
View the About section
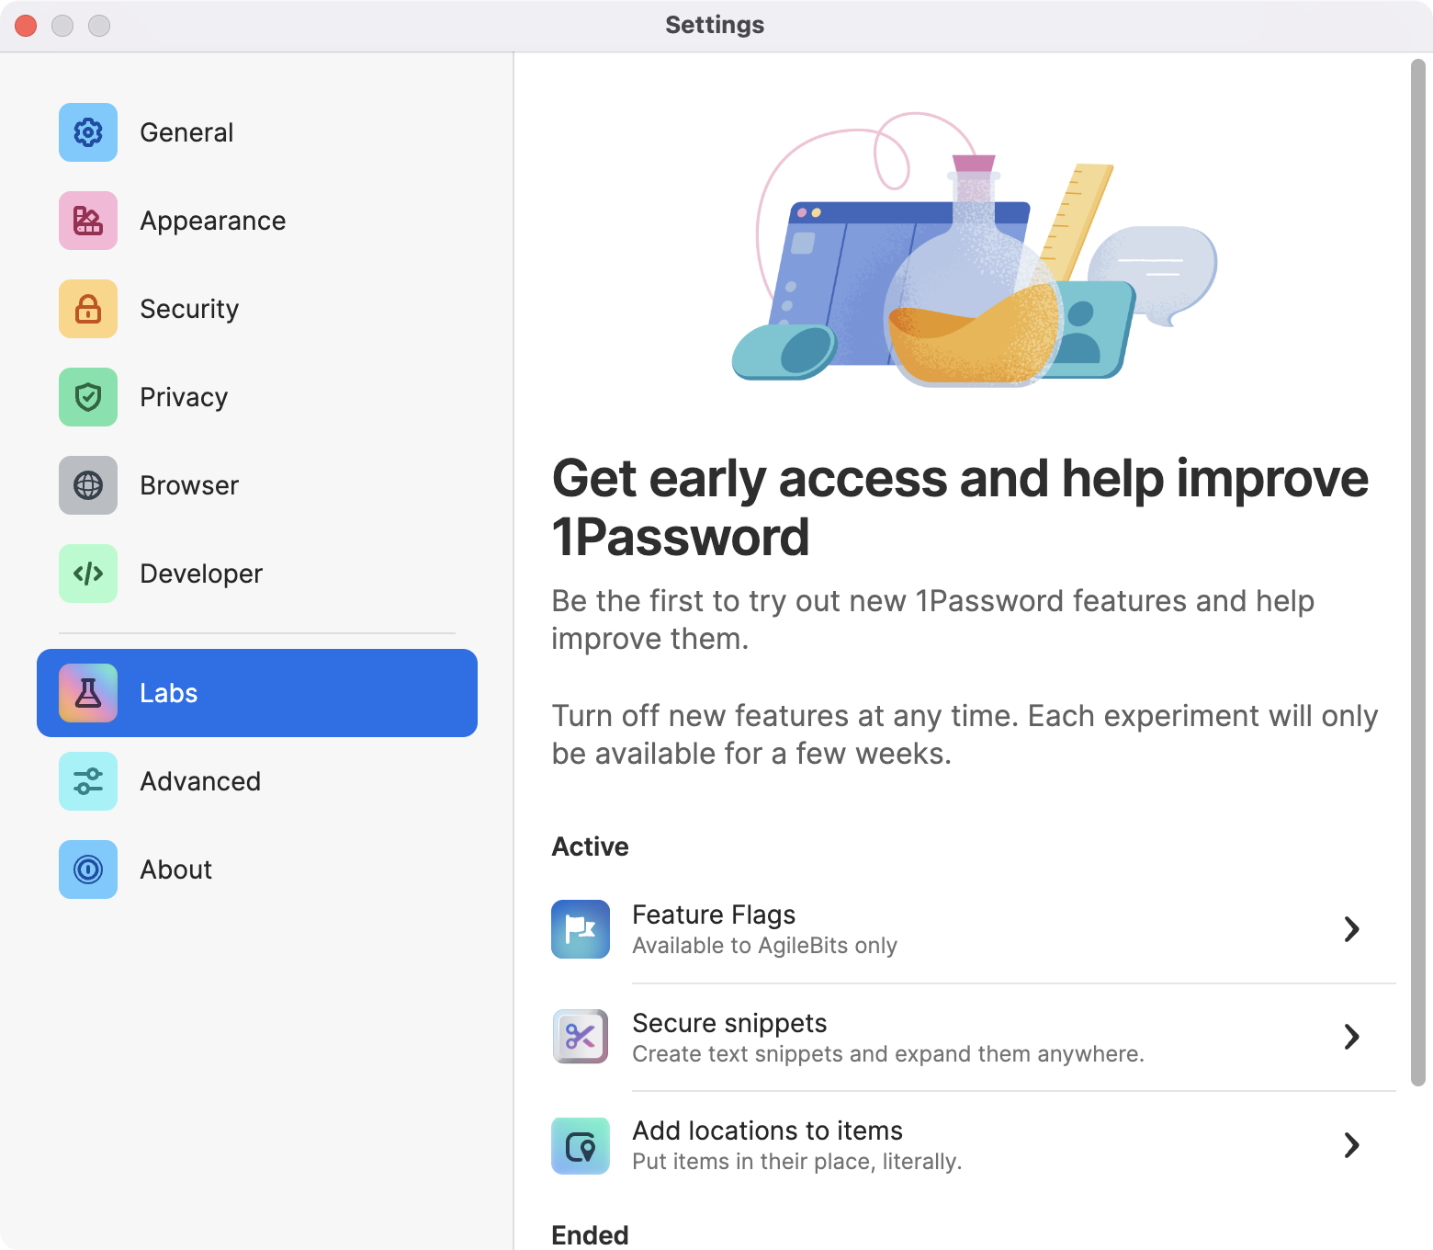click(257, 869)
